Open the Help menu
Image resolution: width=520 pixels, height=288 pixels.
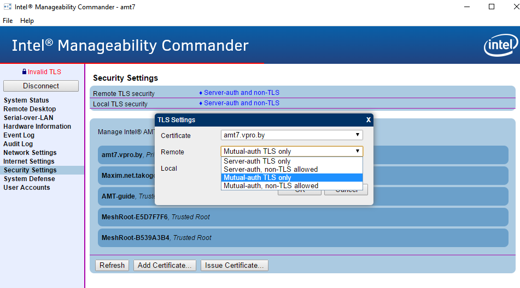tap(27, 21)
